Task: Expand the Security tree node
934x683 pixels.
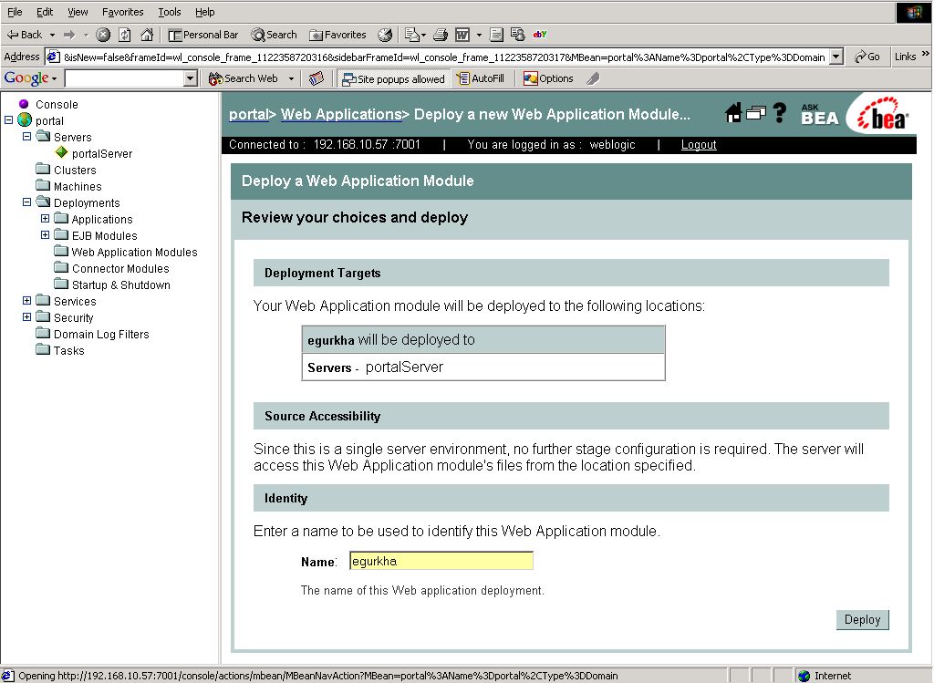Action: click(26, 317)
